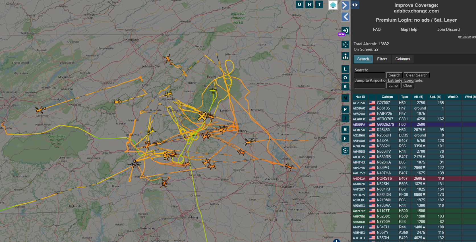Click the Search button next to input
Viewport: 476px width, 242px height.
point(394,75)
